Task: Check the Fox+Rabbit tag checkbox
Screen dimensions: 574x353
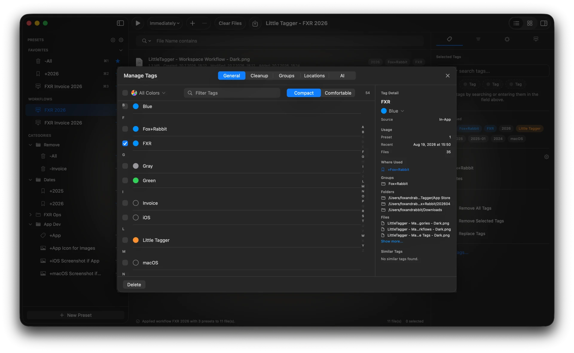Action: [125, 129]
